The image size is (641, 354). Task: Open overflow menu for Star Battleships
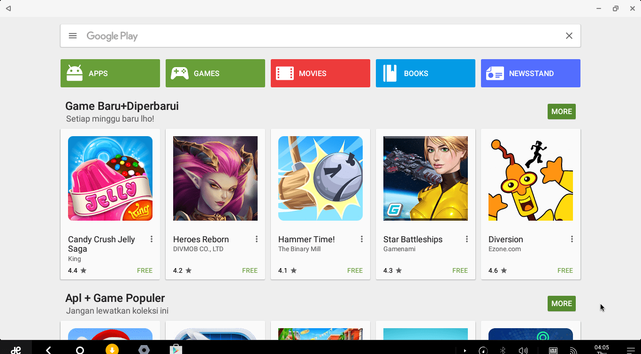(467, 239)
